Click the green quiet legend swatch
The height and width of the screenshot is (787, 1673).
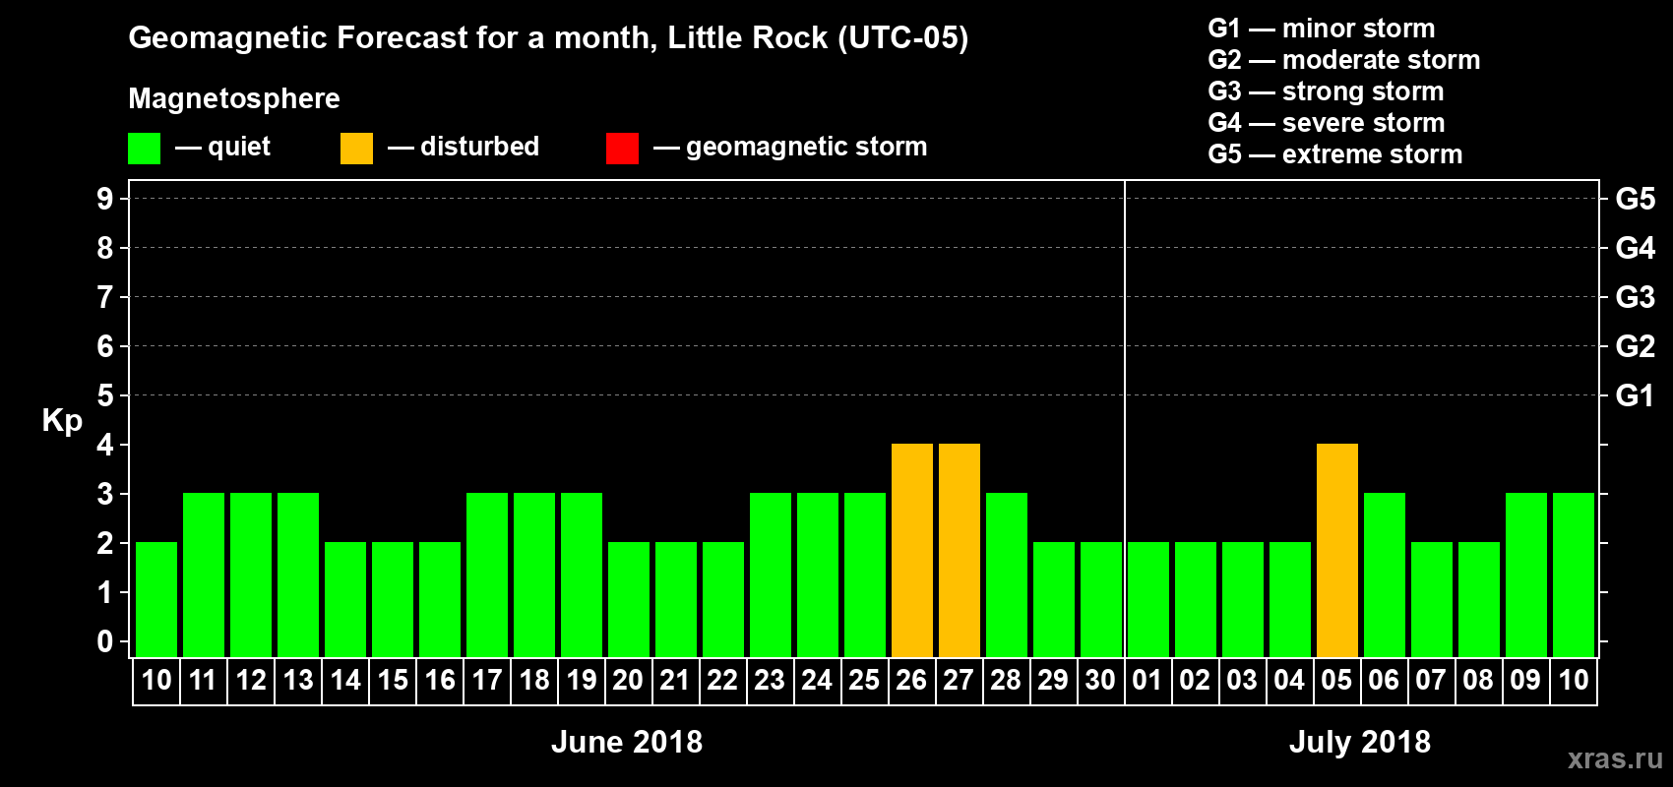(x=144, y=149)
